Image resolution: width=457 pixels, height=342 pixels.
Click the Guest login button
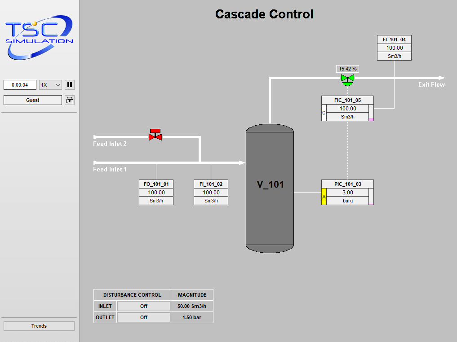[32, 100]
